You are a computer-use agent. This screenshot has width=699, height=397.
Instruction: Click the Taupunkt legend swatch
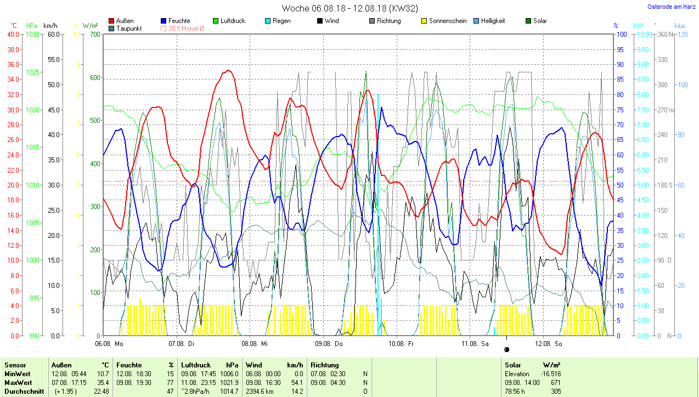pyautogui.click(x=112, y=28)
